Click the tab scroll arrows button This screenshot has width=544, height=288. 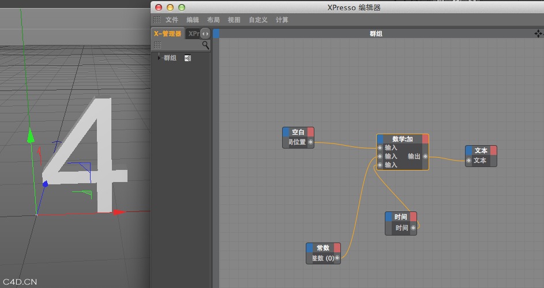click(205, 33)
